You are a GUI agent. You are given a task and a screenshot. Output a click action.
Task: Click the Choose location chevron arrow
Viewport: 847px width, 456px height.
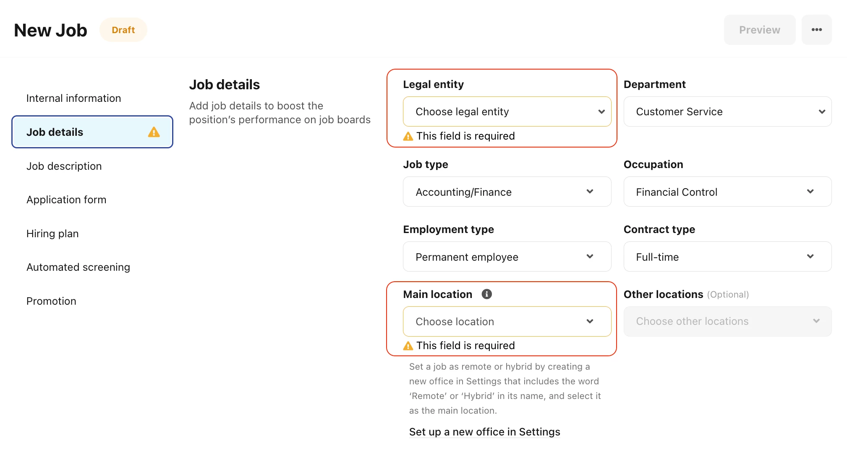coord(590,321)
